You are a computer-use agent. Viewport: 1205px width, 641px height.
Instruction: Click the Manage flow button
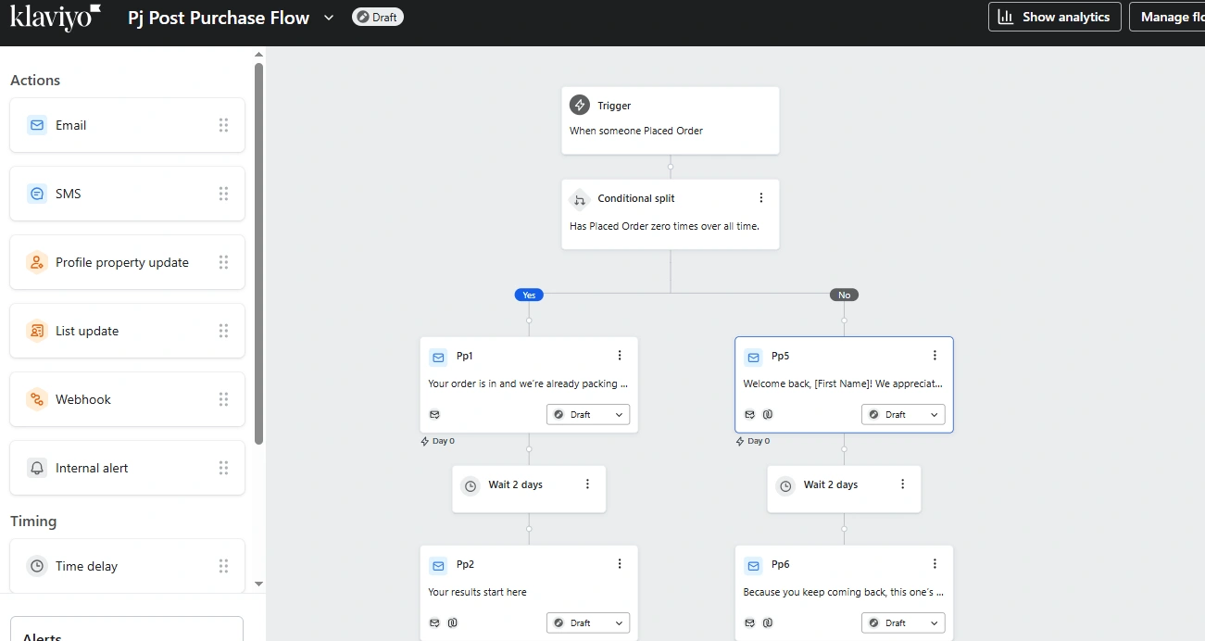pos(1169,17)
